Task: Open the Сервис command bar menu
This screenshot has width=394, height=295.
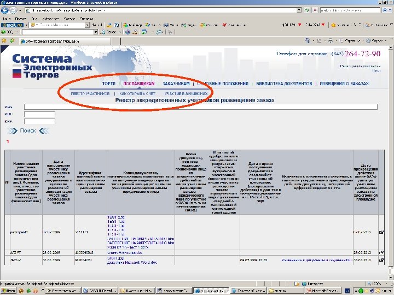Action: click(376, 40)
